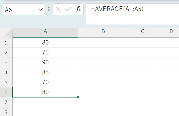
Task: Select cell A3 containing 90
Action: (x=45, y=62)
